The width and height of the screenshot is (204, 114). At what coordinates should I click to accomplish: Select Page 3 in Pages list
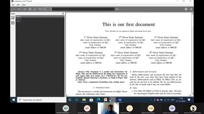(40, 21)
